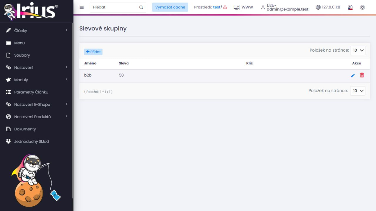Click the 127.0.0.1:8 address text
The image size is (376, 211).
click(331, 7)
